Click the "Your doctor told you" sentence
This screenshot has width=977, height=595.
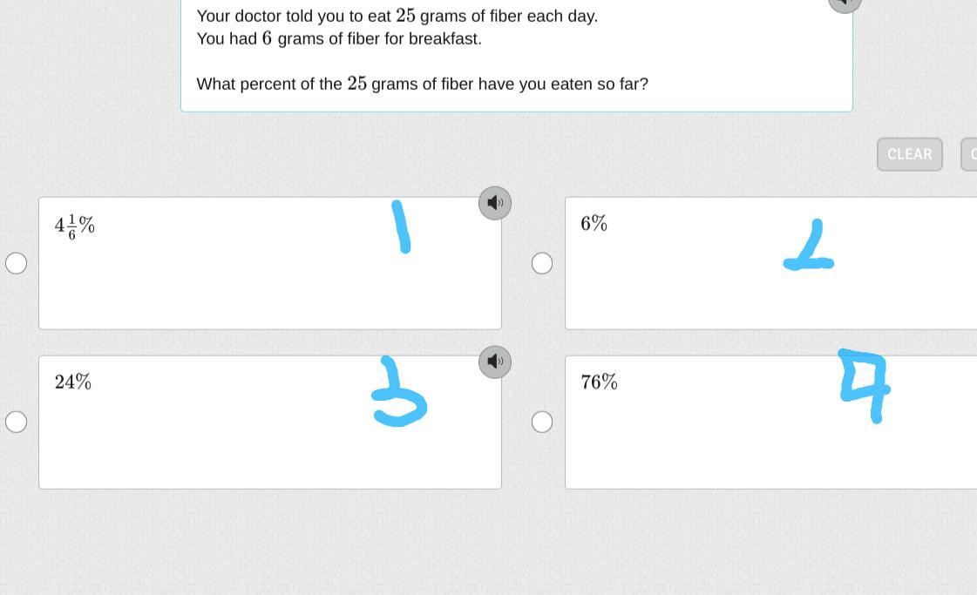pos(397,16)
